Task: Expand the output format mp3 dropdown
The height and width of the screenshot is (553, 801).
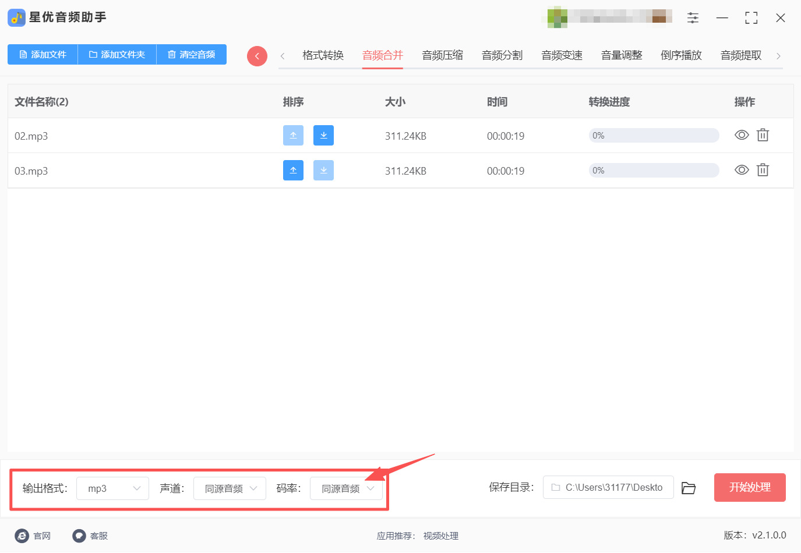Action: (x=112, y=488)
